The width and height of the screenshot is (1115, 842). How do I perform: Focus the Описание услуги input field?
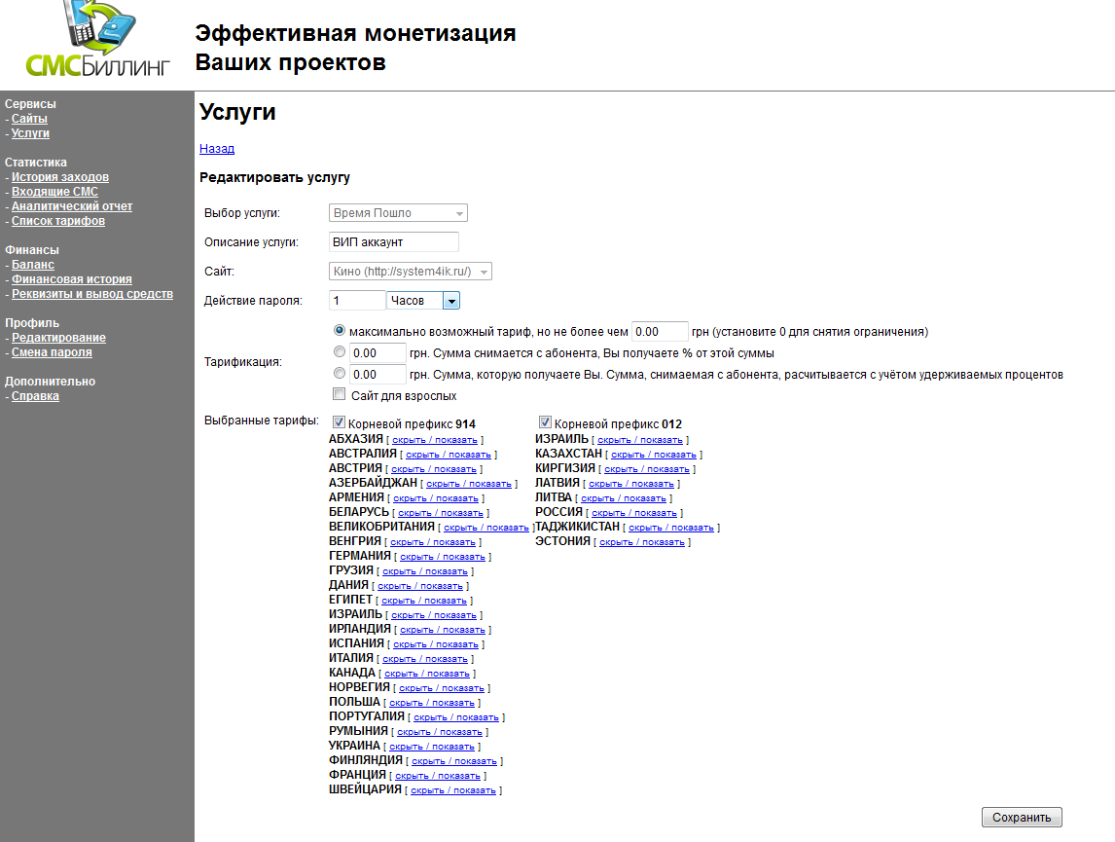pyautogui.click(x=394, y=241)
